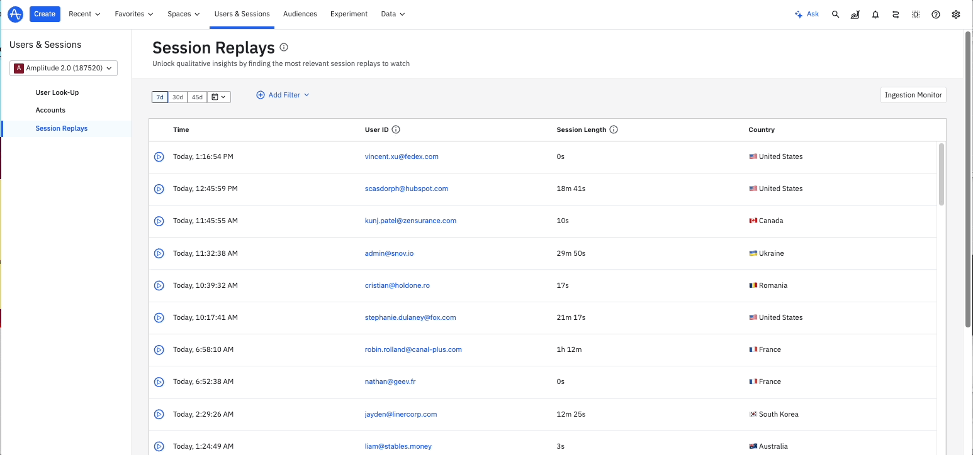Open the settings gear icon
This screenshot has width=973, height=455.
pos(955,14)
